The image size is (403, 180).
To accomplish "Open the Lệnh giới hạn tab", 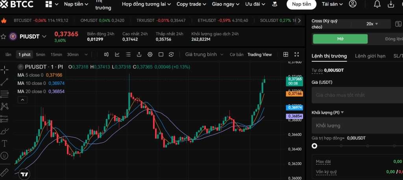I will point(370,56).
